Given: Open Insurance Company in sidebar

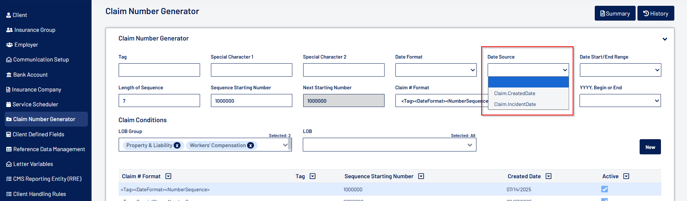Looking at the screenshot, I should [36, 90].
